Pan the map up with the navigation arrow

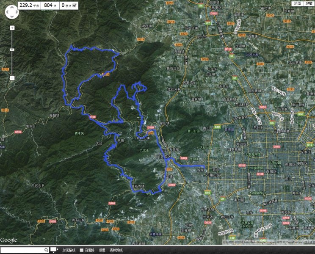point(11,8)
